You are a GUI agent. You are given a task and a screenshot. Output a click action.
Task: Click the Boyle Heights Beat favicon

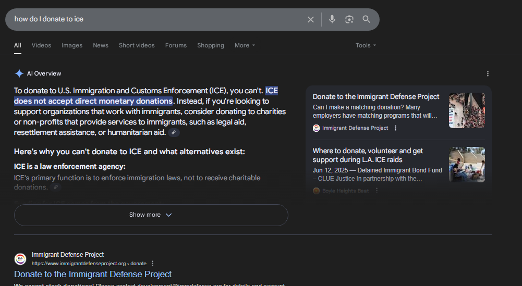316,191
